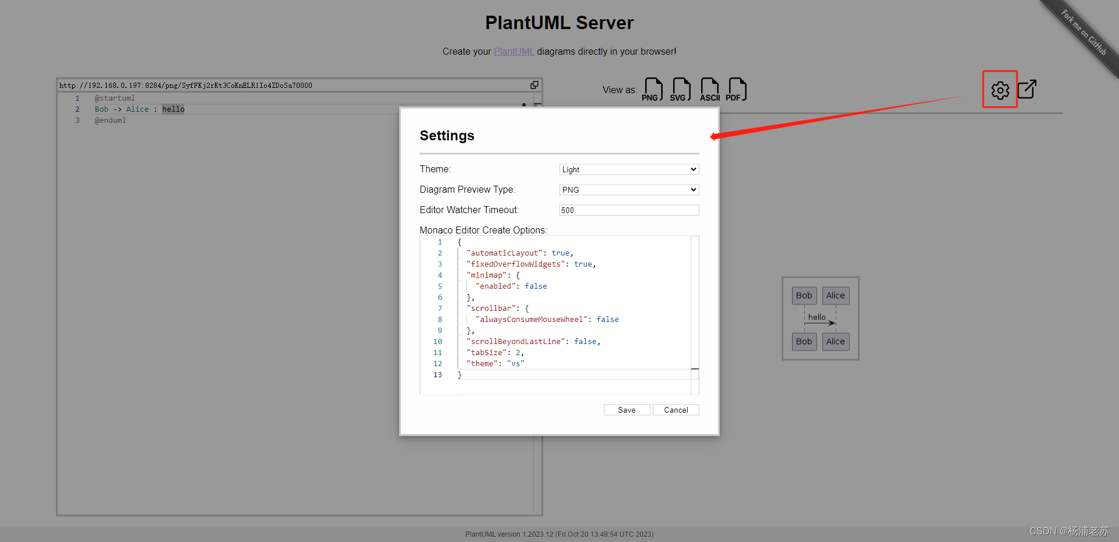Click line 12 theme vs in options editor
Screen dimensions: 1119x542
(495, 363)
